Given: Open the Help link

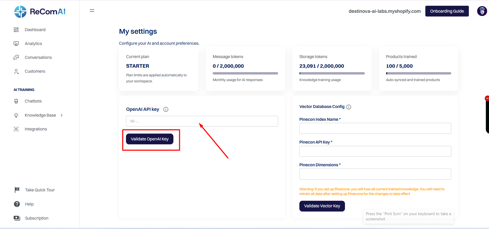Looking at the screenshot, I should pyautogui.click(x=29, y=204).
